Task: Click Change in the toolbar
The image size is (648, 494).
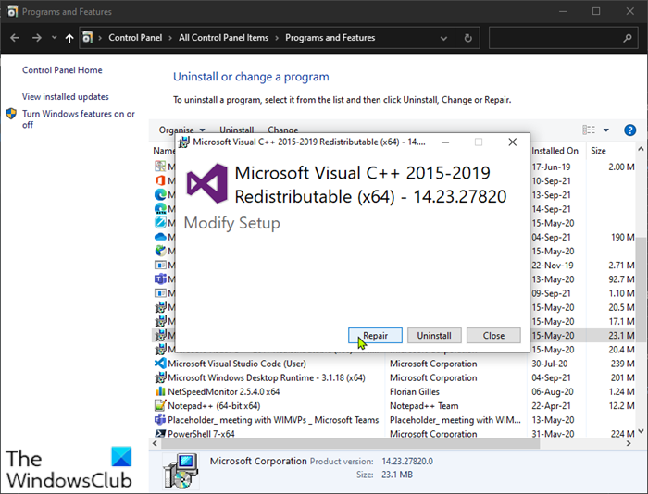Action: pos(282,130)
